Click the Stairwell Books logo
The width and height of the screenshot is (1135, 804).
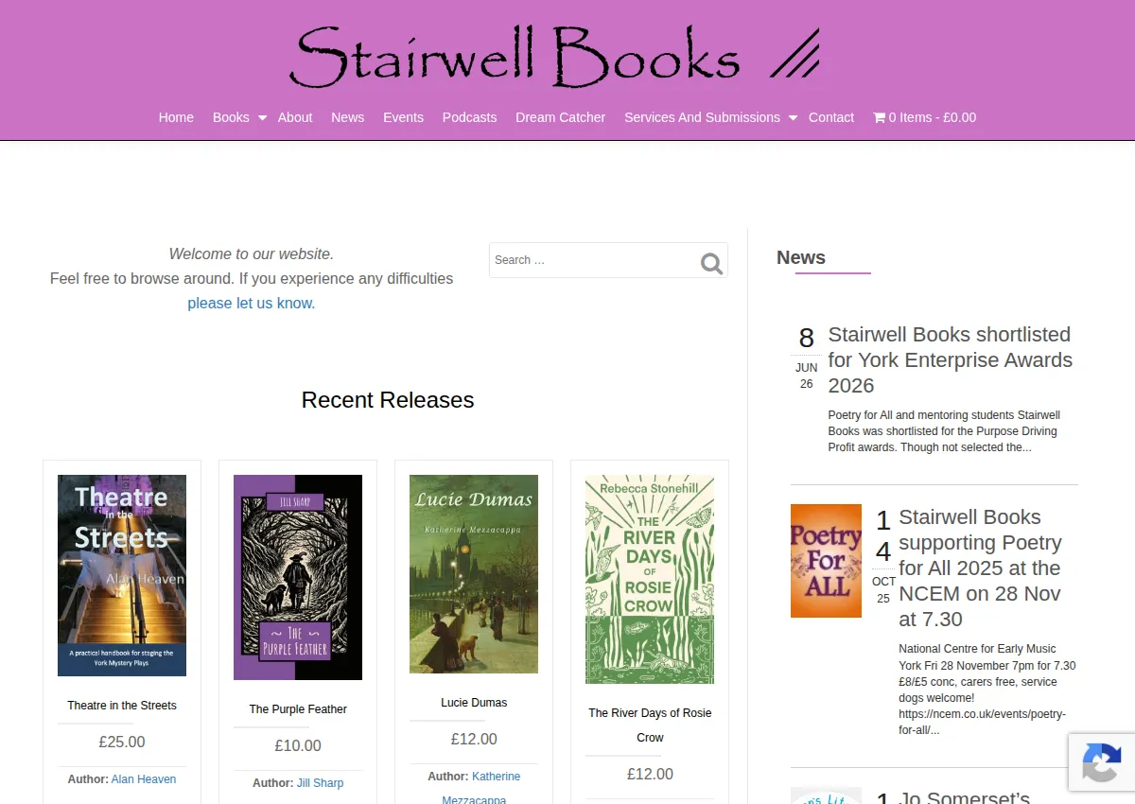tap(555, 57)
